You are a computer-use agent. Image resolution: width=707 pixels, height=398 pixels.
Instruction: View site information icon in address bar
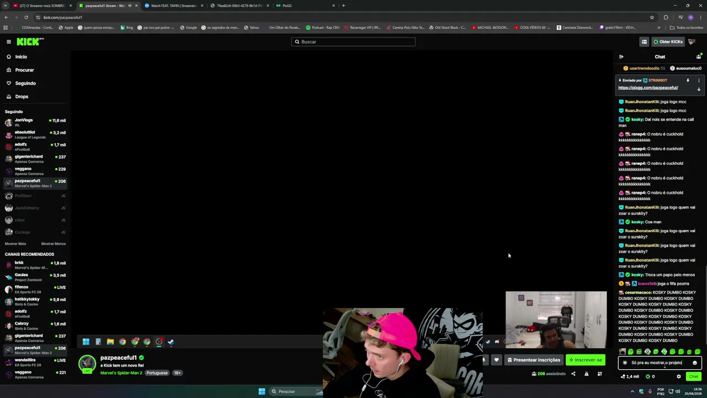[x=38, y=17]
